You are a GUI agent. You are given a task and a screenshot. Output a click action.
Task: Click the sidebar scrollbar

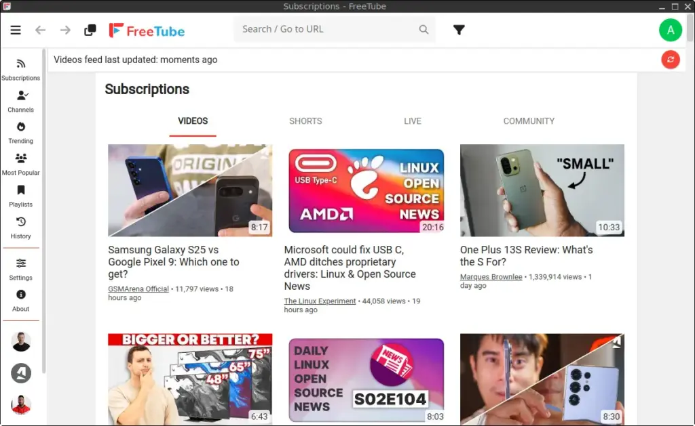(44, 211)
